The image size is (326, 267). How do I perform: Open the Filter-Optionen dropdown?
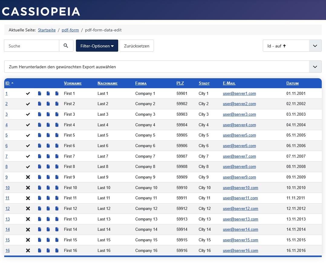(97, 46)
